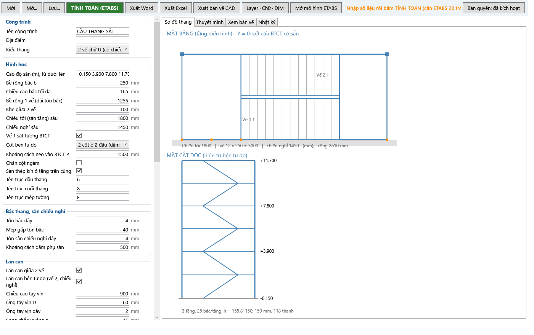The image size is (534, 335).
Task: Click the 'Mở...' button
Action: (32, 8)
